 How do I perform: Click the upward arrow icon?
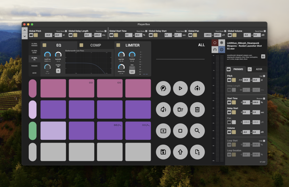pos(180,152)
